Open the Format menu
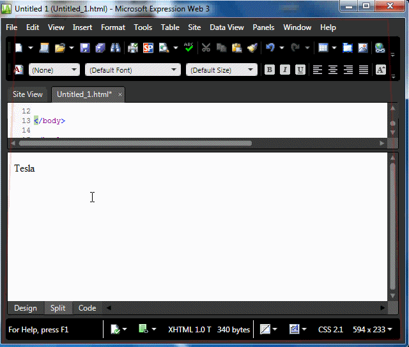The image size is (409, 347). pos(112,27)
